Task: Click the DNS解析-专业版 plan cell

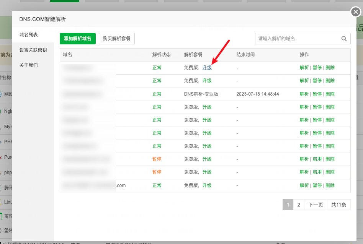Action: click(x=201, y=94)
